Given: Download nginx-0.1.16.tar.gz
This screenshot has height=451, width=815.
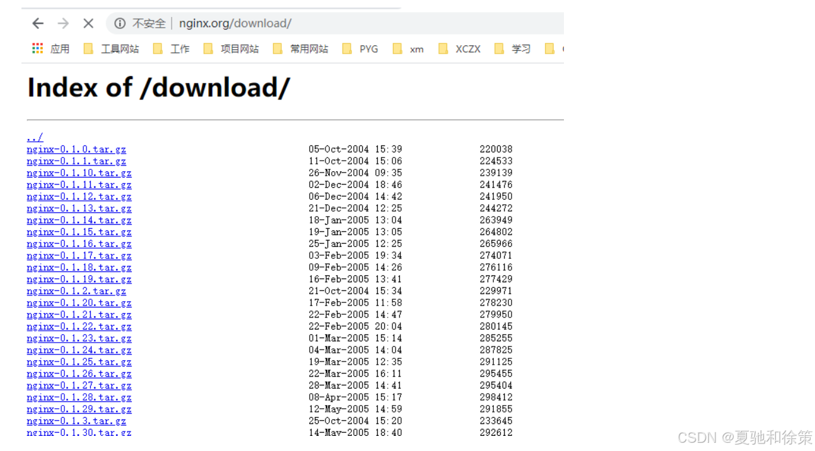Looking at the screenshot, I should [x=79, y=244].
